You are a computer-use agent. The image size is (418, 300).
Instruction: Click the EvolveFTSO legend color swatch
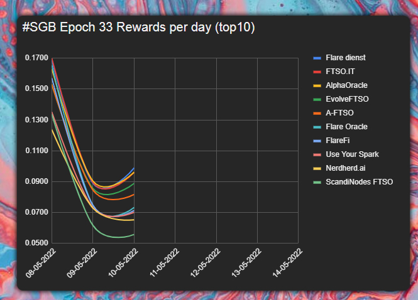(317, 100)
